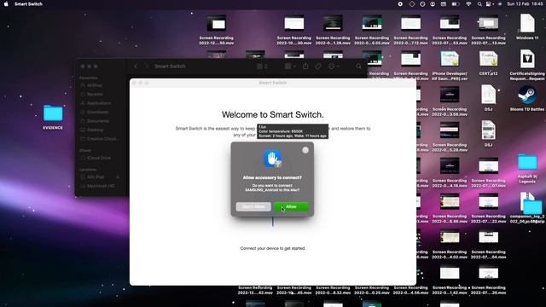Click the Locations header in Finder sidebar
546x307 pixels.
tap(88, 170)
